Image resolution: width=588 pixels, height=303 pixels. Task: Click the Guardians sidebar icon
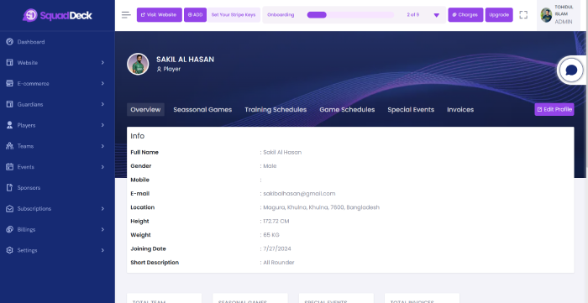10,104
